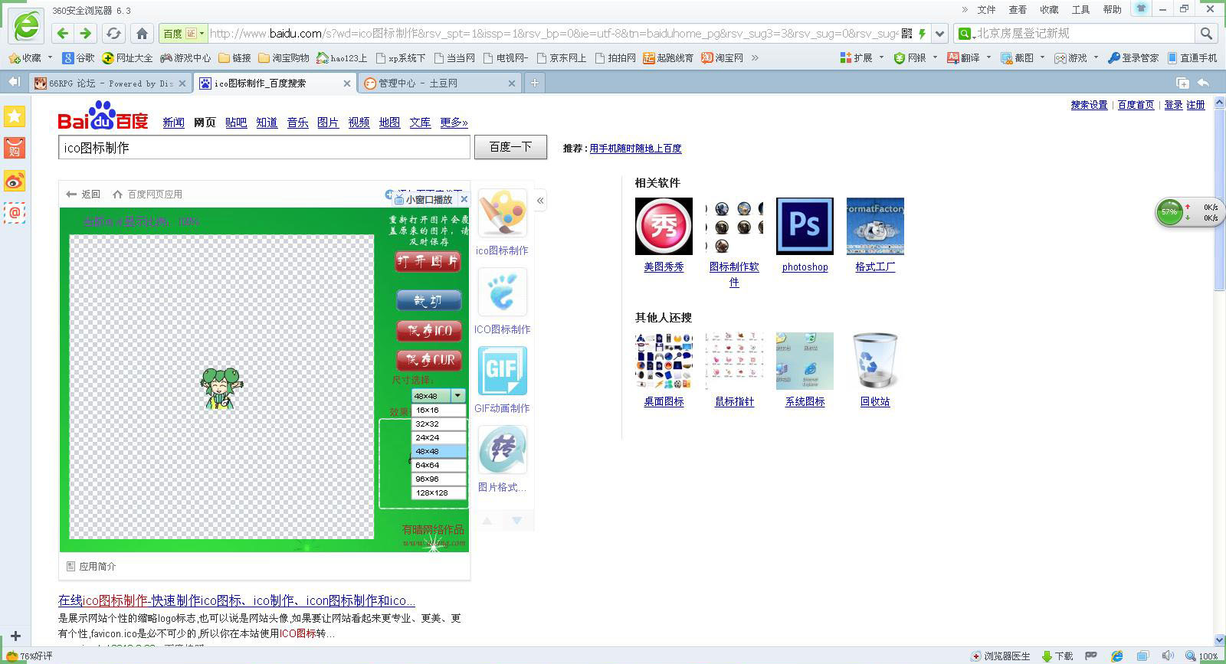Expand the 收藏 favorites dropdown
This screenshot has width=1226, height=664.
click(x=50, y=57)
